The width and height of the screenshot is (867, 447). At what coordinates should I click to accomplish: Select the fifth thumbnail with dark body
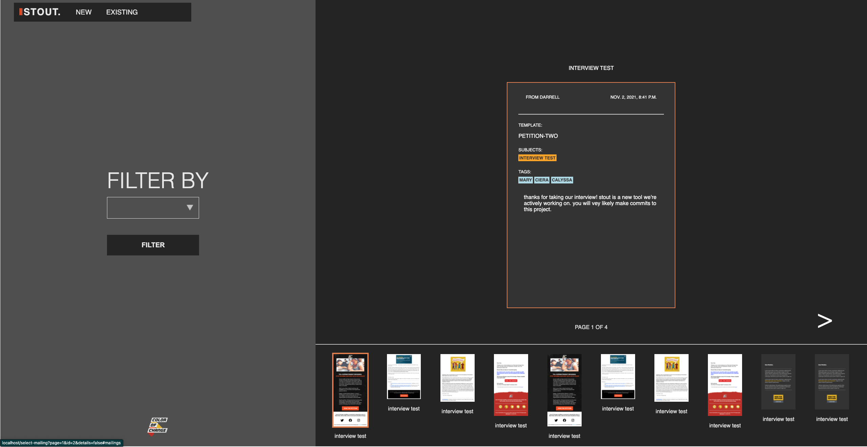coord(564,390)
